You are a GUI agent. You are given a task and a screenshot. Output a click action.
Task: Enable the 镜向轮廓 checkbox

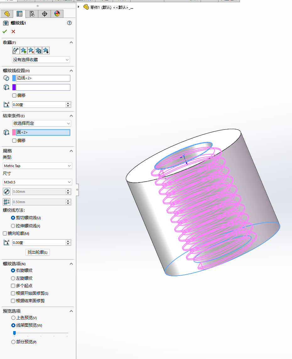coord(5,234)
